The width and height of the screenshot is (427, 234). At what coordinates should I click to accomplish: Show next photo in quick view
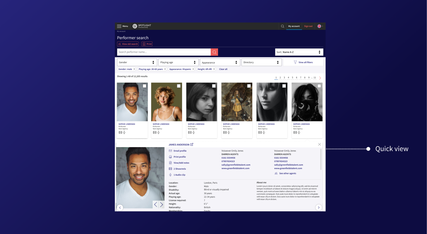coord(161,204)
